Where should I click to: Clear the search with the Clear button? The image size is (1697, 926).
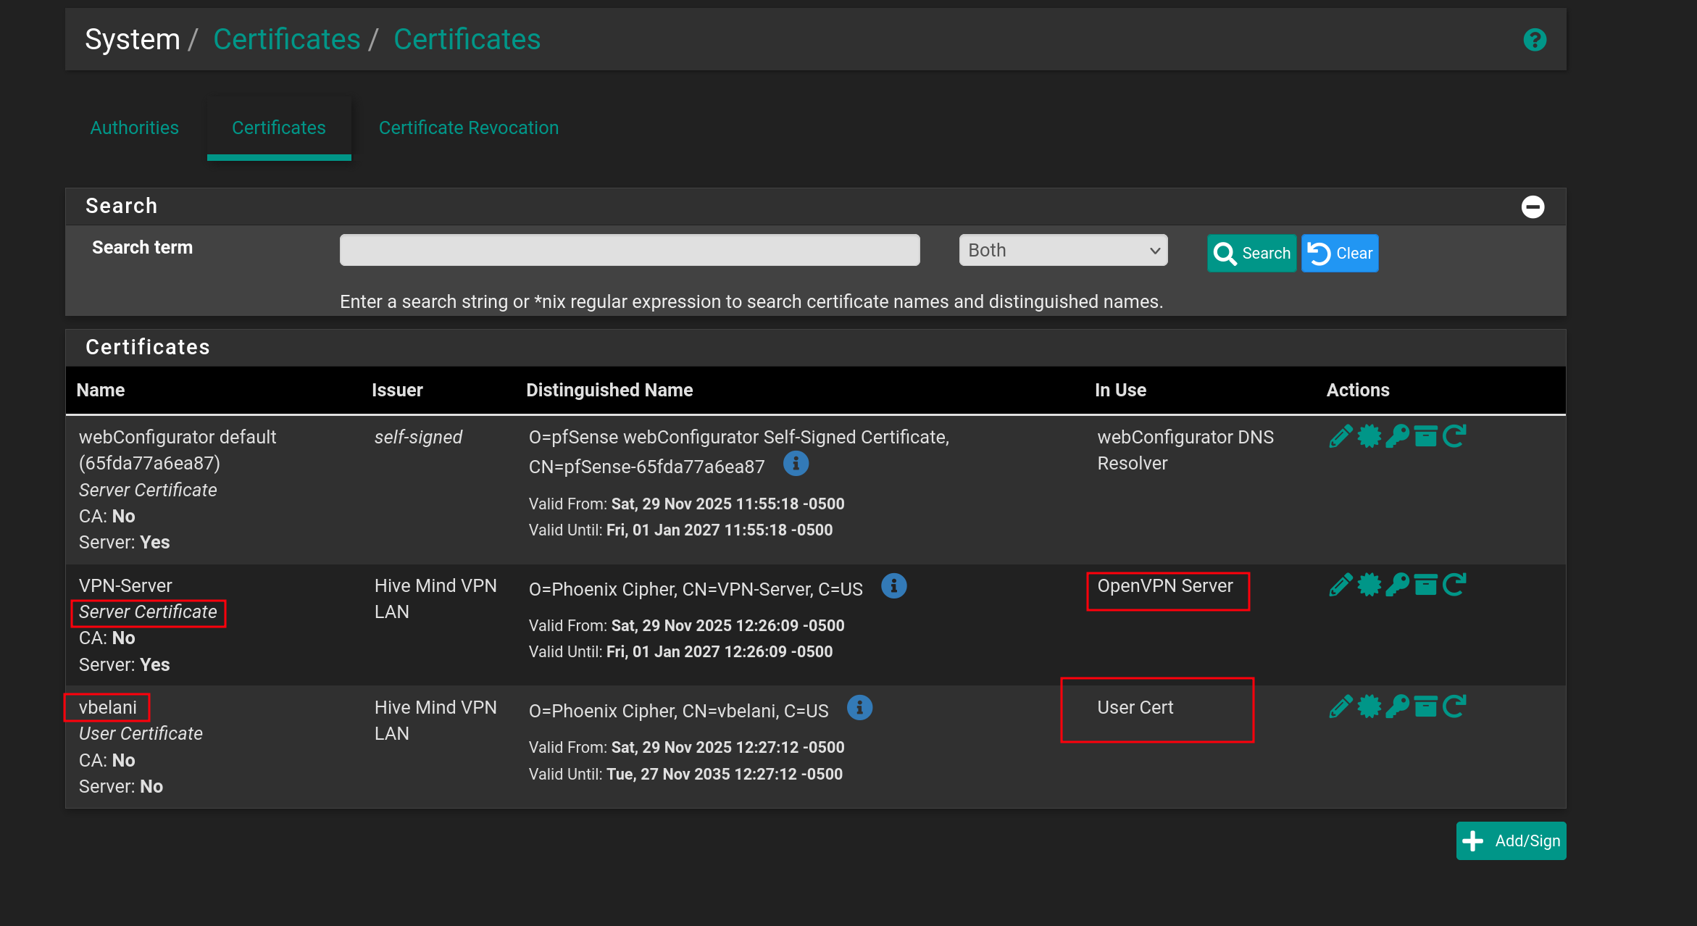click(1339, 253)
